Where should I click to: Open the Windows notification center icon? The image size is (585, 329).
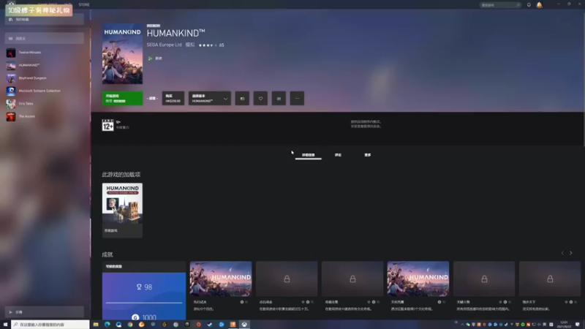click(578, 325)
